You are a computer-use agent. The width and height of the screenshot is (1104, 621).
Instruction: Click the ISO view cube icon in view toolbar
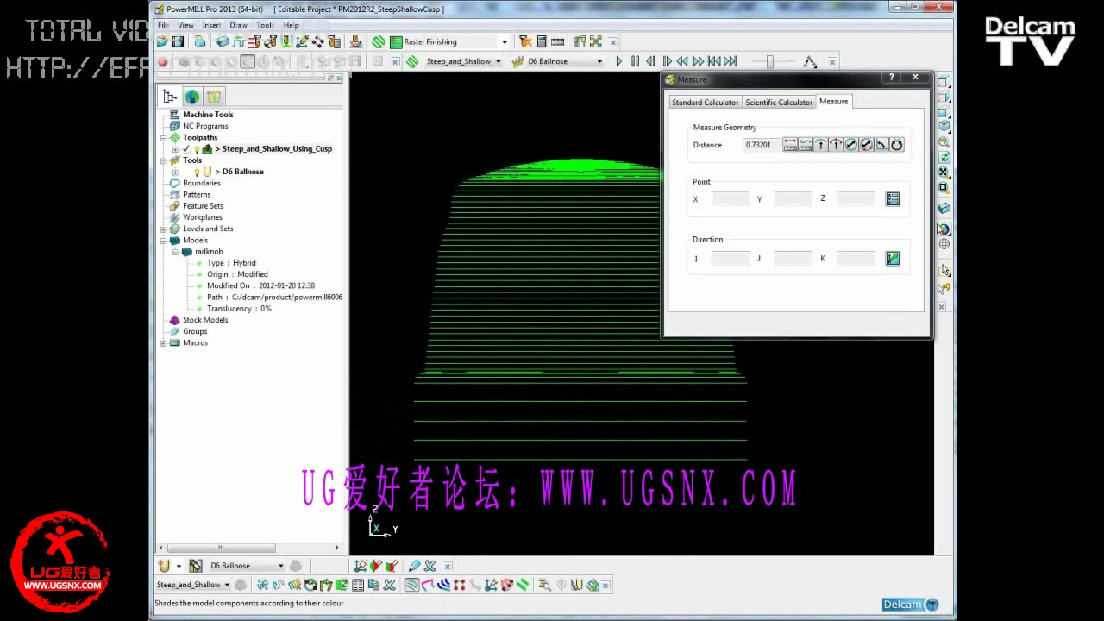(944, 126)
